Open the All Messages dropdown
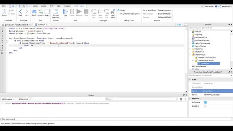Screen dimensions: 233x131 (x=8, y=99)
